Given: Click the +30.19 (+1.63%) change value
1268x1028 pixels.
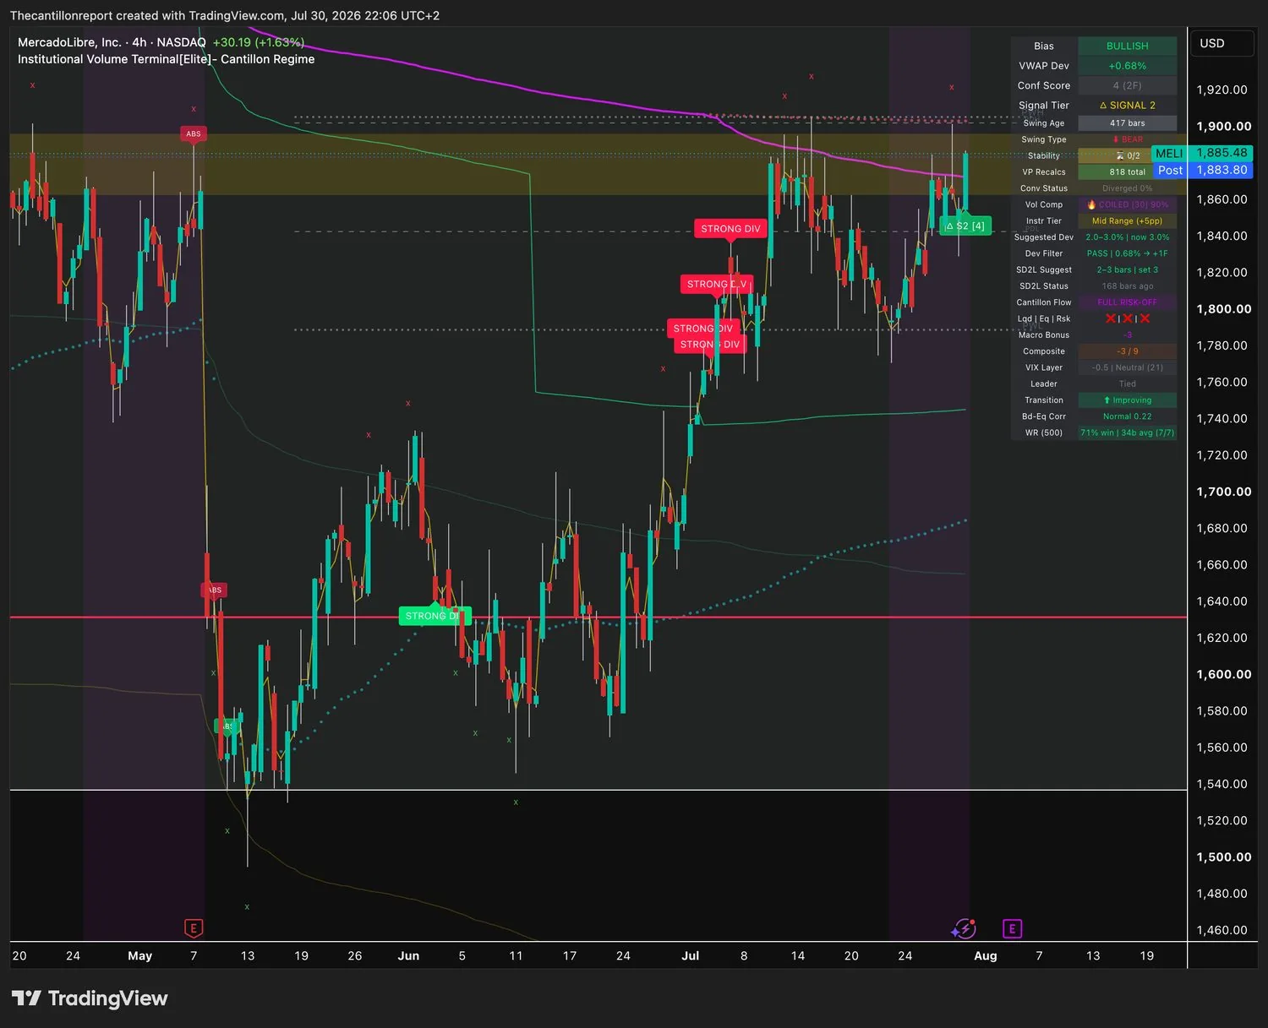Looking at the screenshot, I should pyautogui.click(x=258, y=42).
